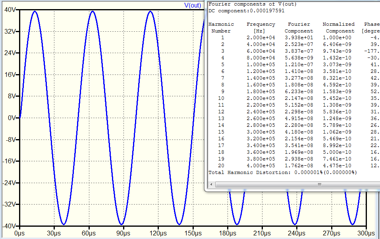Viewport: 380px width, 239px height.
Task: Click the 120µs time axis label
Action: click(x=158, y=233)
